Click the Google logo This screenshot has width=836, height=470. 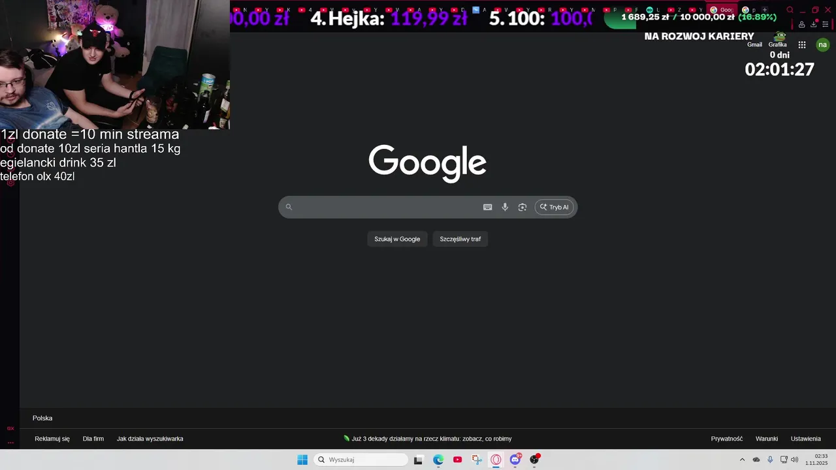(428, 163)
